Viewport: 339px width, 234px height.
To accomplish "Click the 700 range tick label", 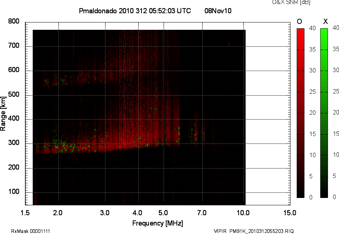I will 14,46.
